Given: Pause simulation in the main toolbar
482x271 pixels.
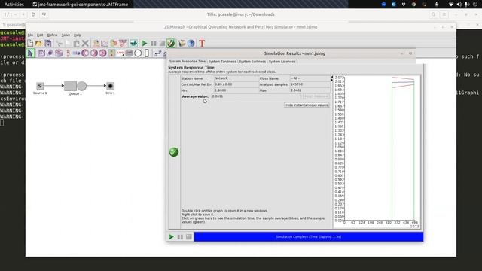Looking at the screenshot, I should click(x=153, y=44).
